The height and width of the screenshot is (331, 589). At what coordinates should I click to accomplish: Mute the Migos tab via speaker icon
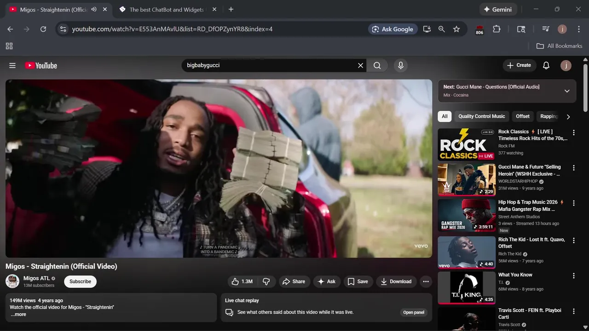click(x=94, y=9)
